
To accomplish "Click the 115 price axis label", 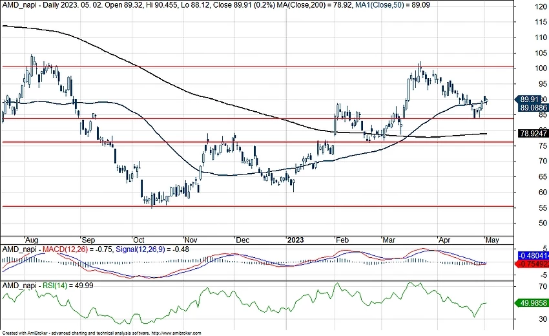I will [x=541, y=22].
